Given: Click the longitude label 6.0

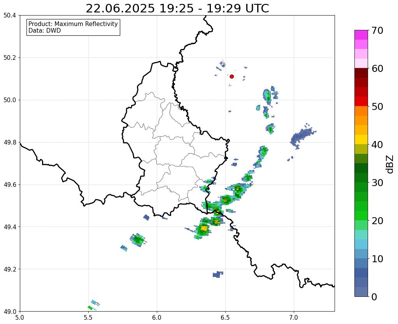Looking at the screenshot, I should tap(157, 317).
